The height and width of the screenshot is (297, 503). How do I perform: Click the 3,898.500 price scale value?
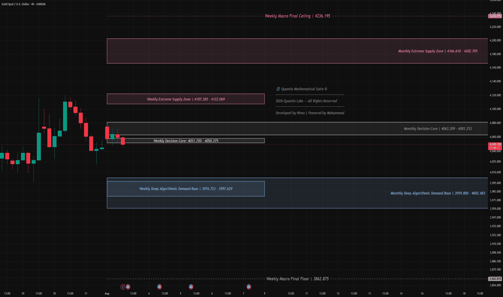(495, 253)
